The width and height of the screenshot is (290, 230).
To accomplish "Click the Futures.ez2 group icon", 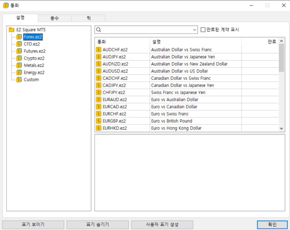I will click(x=19, y=51).
